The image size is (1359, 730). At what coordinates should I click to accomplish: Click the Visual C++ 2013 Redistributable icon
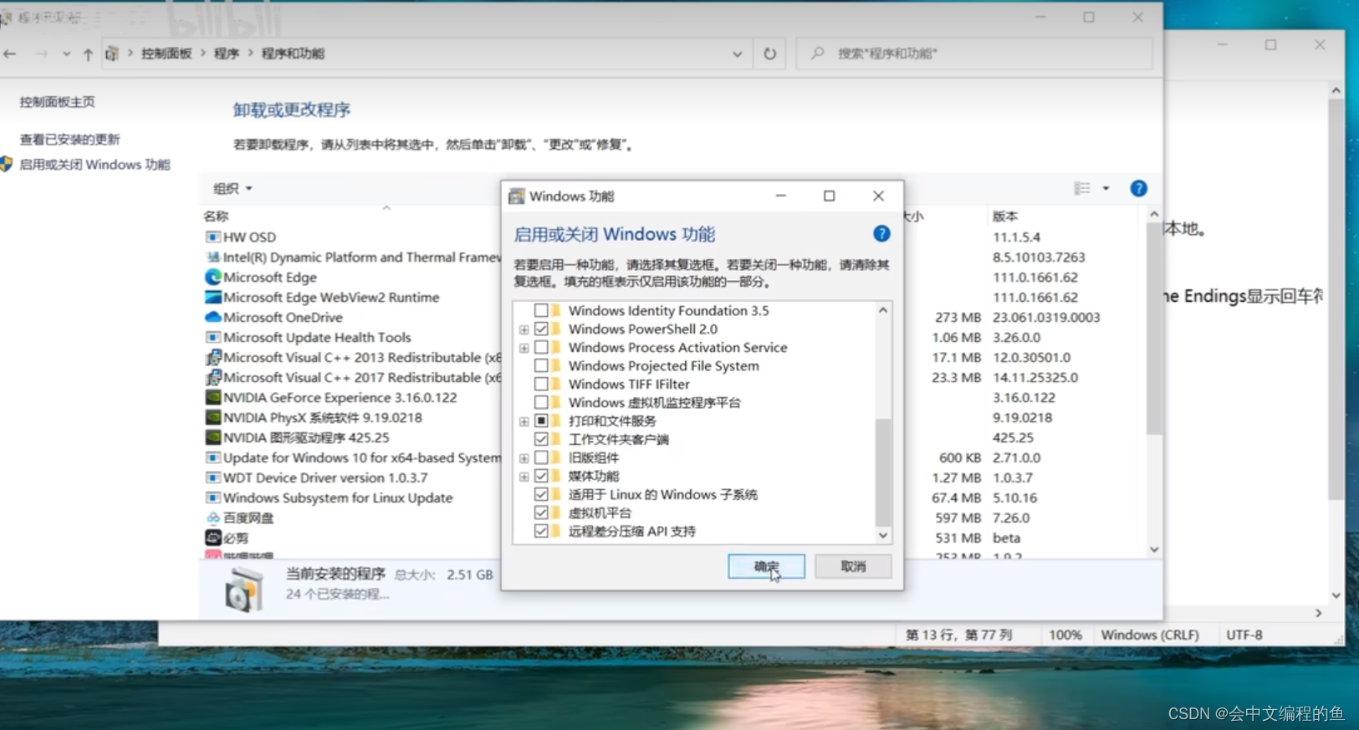pyautogui.click(x=213, y=357)
